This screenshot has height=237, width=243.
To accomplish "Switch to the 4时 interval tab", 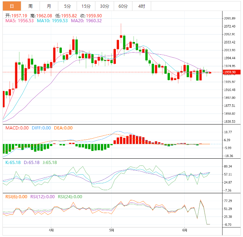I will point(142,6).
